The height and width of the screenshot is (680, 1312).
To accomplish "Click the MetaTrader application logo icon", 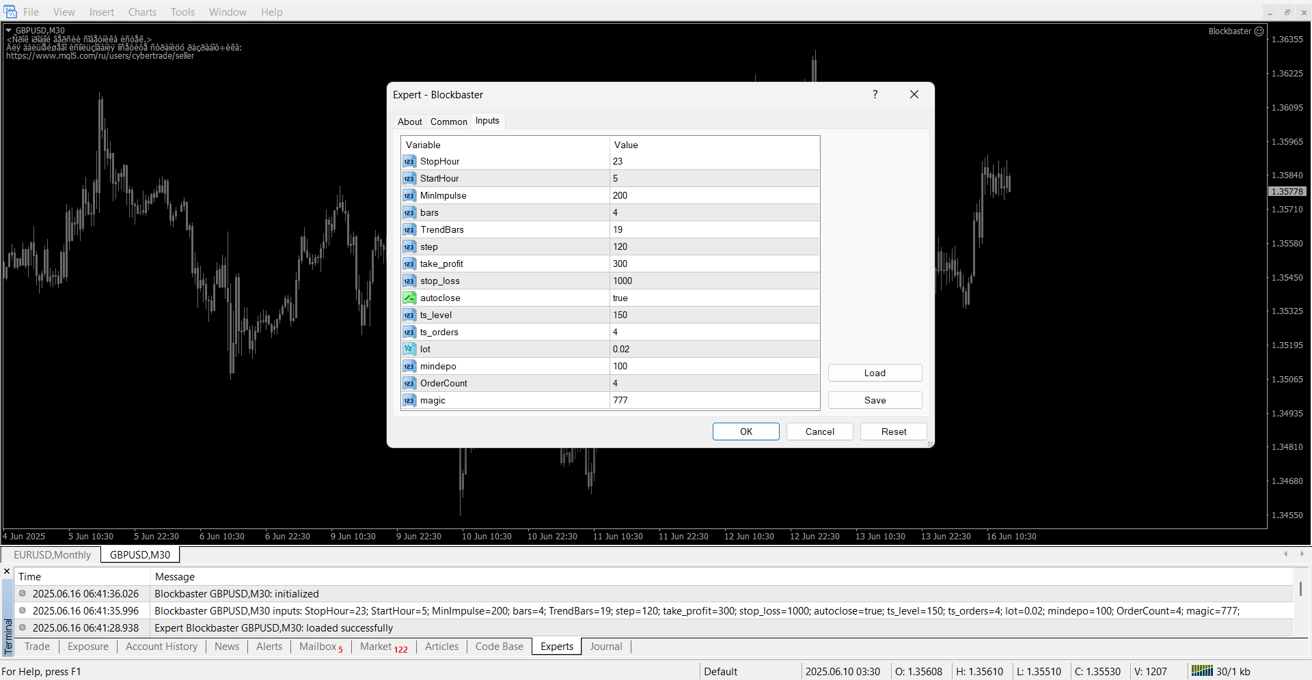I will pyautogui.click(x=10, y=12).
